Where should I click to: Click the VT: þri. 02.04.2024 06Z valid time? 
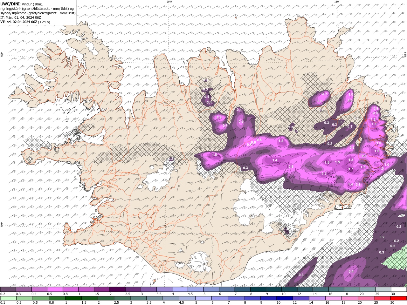(x=19, y=22)
